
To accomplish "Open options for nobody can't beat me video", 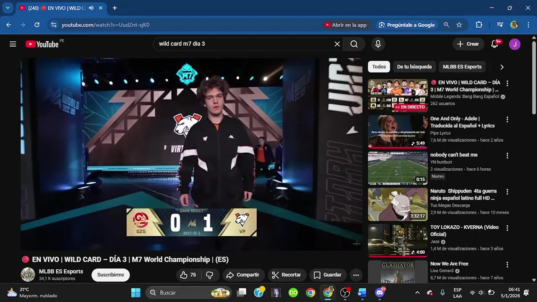I will 507,156.
